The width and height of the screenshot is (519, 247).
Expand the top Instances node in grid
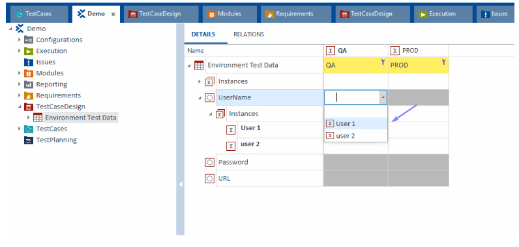(x=200, y=81)
